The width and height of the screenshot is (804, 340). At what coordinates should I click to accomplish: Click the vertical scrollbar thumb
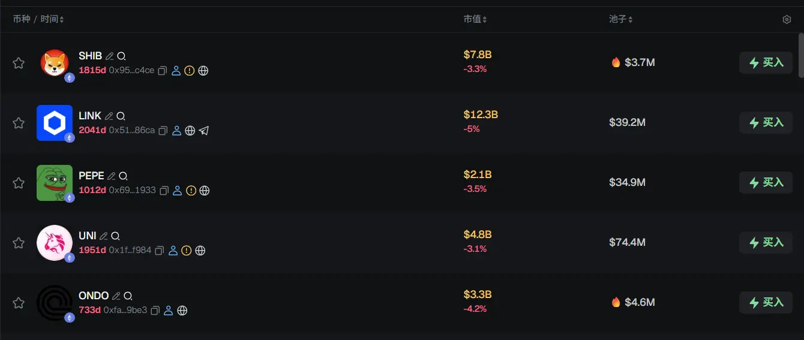pos(801,55)
